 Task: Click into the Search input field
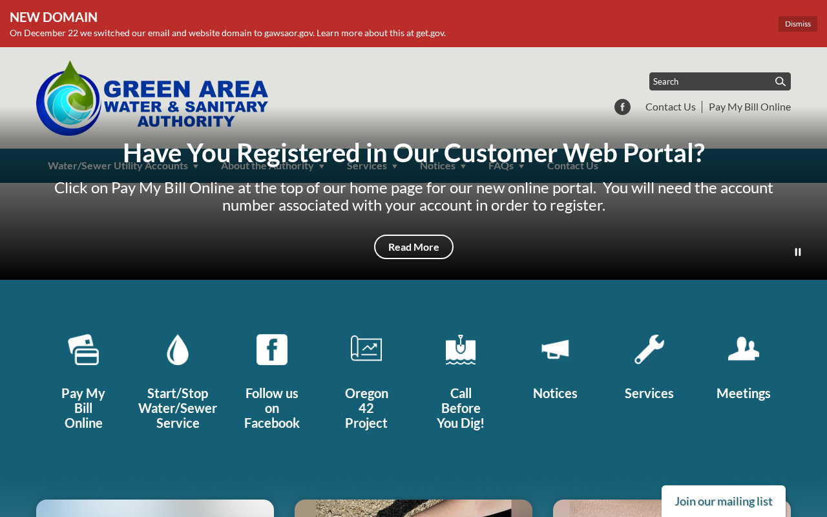711,81
